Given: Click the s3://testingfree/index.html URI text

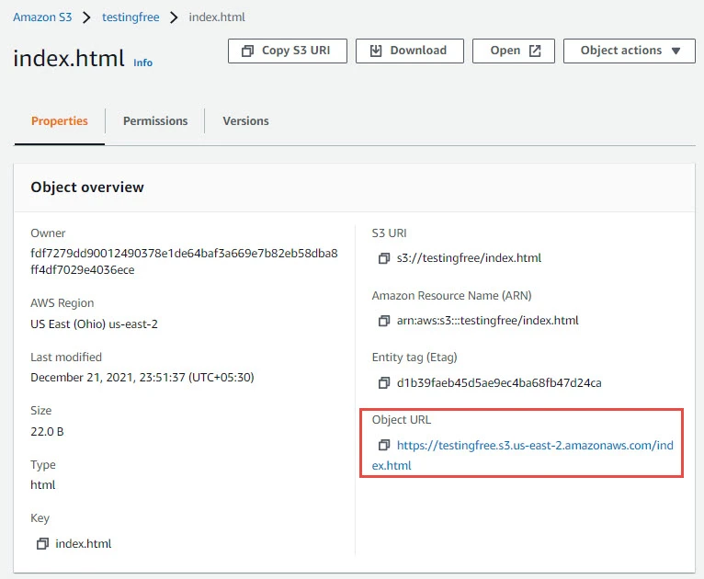Looking at the screenshot, I should click(x=469, y=258).
